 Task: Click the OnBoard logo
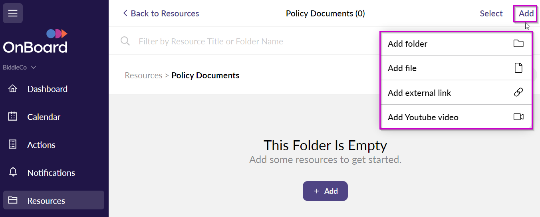(x=36, y=42)
